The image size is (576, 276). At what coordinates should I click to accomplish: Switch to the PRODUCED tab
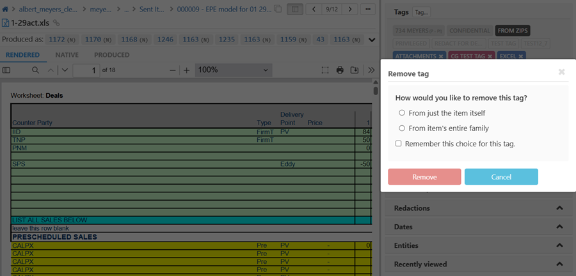[x=111, y=56]
